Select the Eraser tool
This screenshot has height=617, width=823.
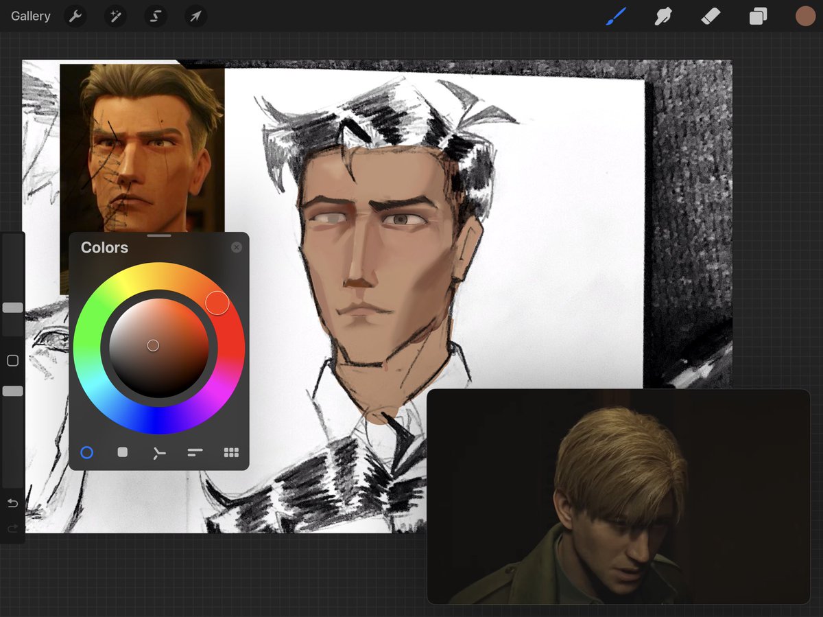pyautogui.click(x=711, y=16)
